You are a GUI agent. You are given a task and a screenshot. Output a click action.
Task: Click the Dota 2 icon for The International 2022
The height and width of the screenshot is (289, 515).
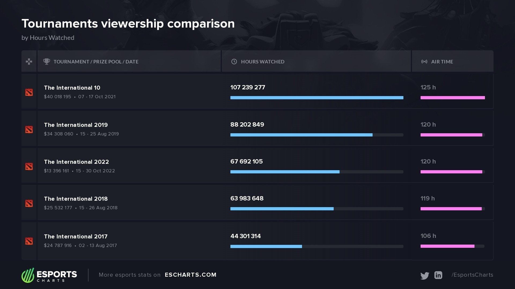tap(29, 166)
